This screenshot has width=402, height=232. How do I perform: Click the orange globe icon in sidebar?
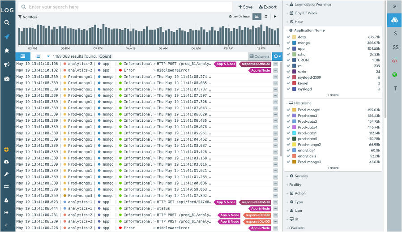click(6, 149)
